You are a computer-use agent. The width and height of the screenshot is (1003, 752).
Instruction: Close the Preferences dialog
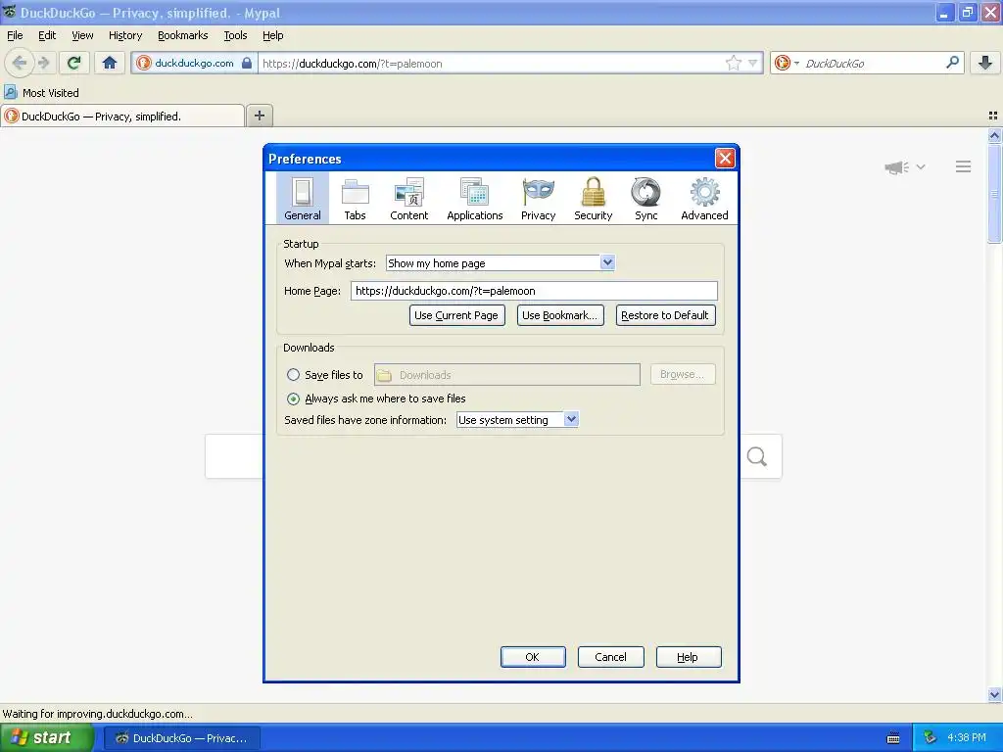pyautogui.click(x=725, y=158)
